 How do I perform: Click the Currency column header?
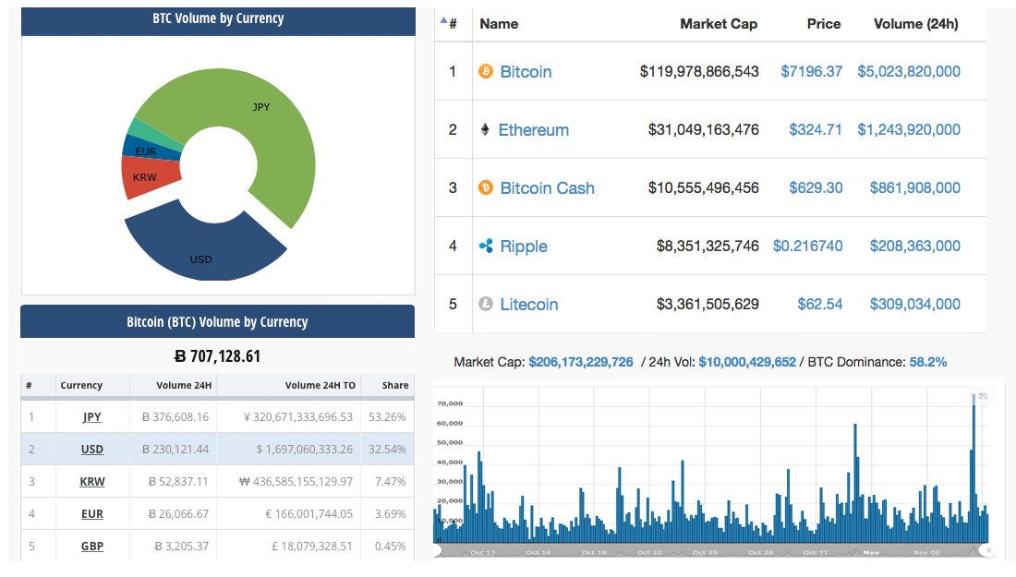click(81, 385)
